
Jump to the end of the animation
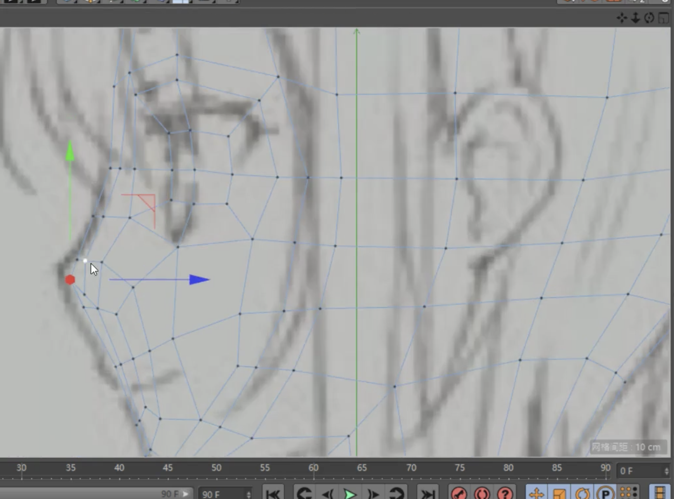click(x=427, y=494)
